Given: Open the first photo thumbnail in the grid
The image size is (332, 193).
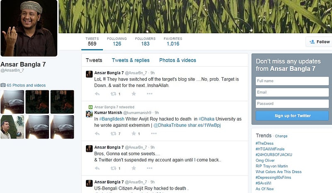Looking at the screenshot, I should click(12, 102).
